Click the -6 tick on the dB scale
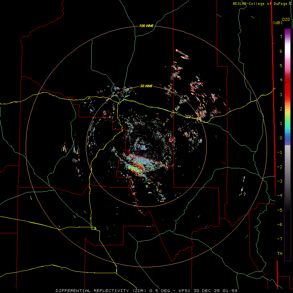The height and width of the screenshot is (293, 293). pyautogui.click(x=280, y=225)
